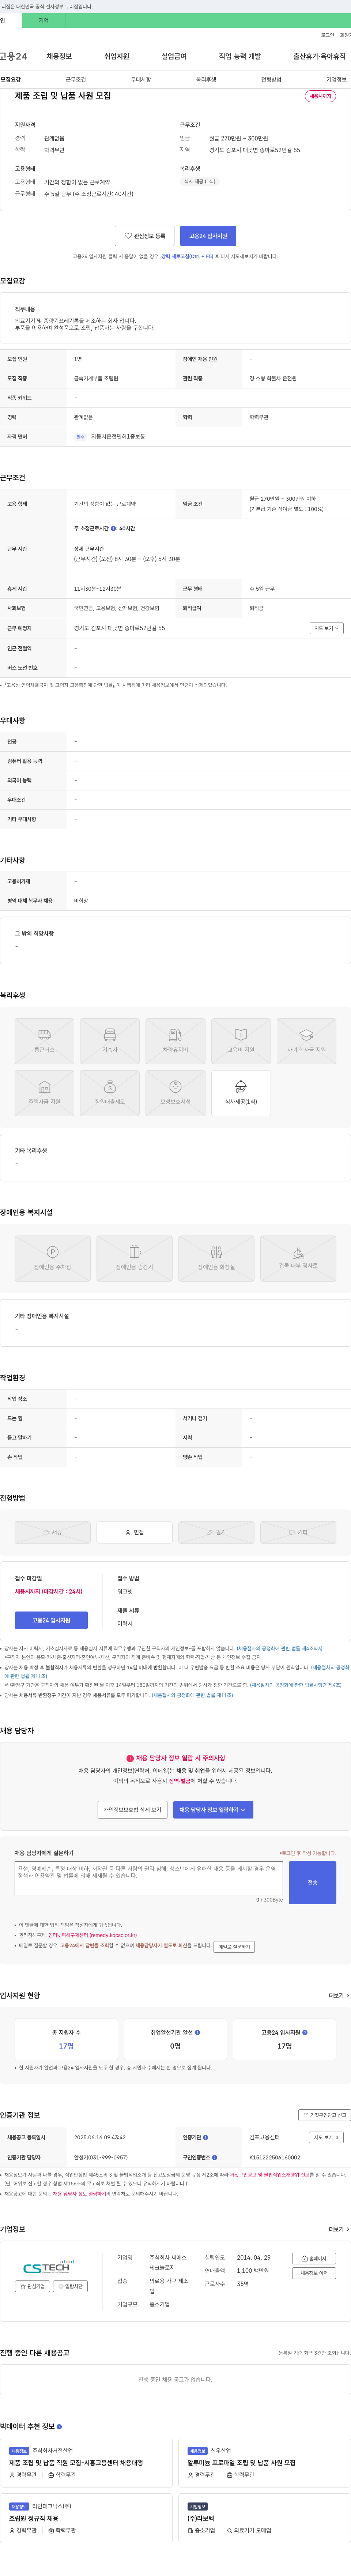Open 지도 보기 for 김포고용센터
351x2576 pixels.
click(327, 2137)
